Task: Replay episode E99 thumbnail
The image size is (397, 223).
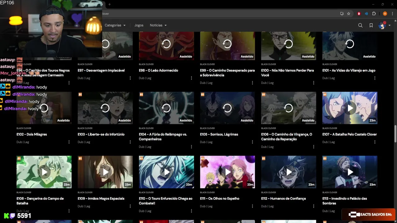Action: pyautogui.click(x=227, y=44)
